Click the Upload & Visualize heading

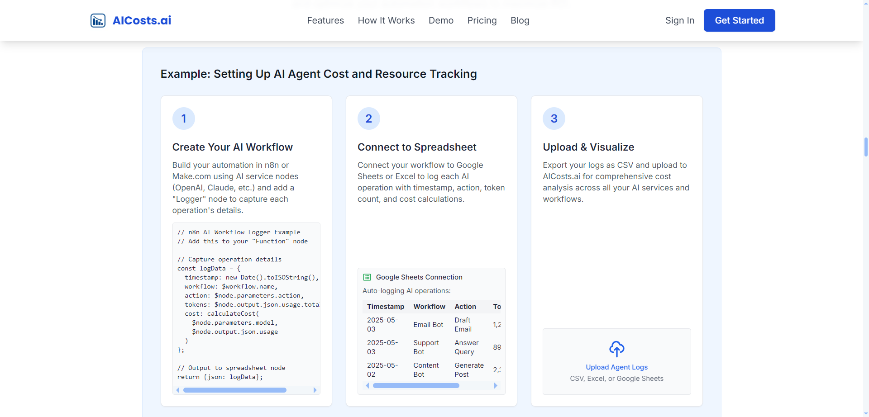tap(588, 147)
